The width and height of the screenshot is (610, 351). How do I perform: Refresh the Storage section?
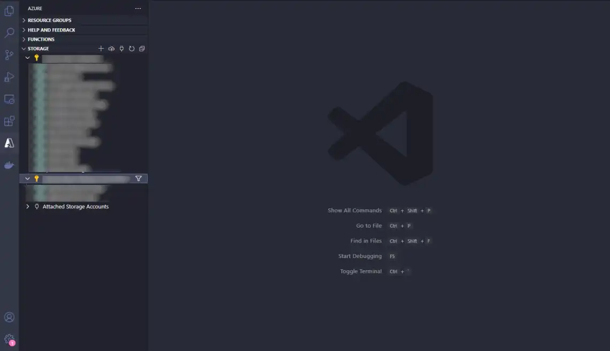(x=132, y=49)
